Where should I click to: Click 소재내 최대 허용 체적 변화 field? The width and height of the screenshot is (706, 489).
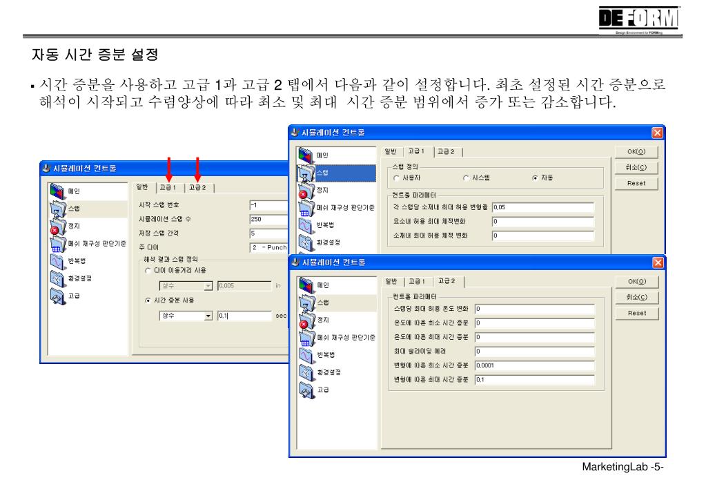543,236
